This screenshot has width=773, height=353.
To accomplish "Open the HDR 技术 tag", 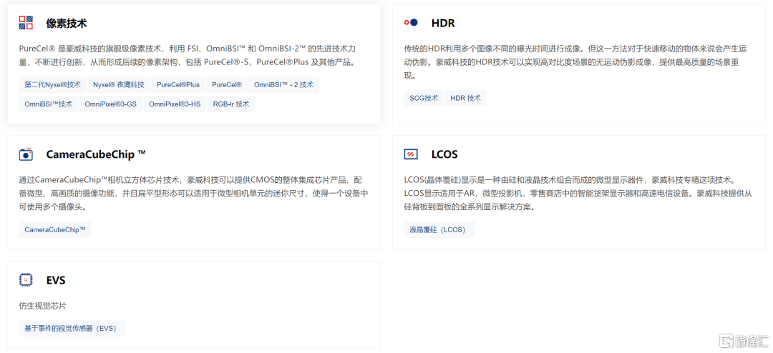I will tap(466, 98).
